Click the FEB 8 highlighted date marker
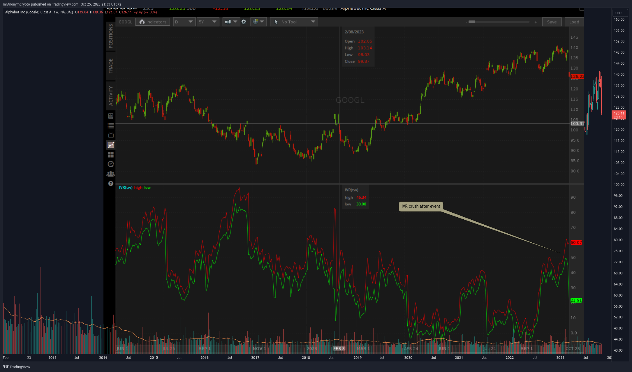This screenshot has height=372, width=632. click(339, 348)
